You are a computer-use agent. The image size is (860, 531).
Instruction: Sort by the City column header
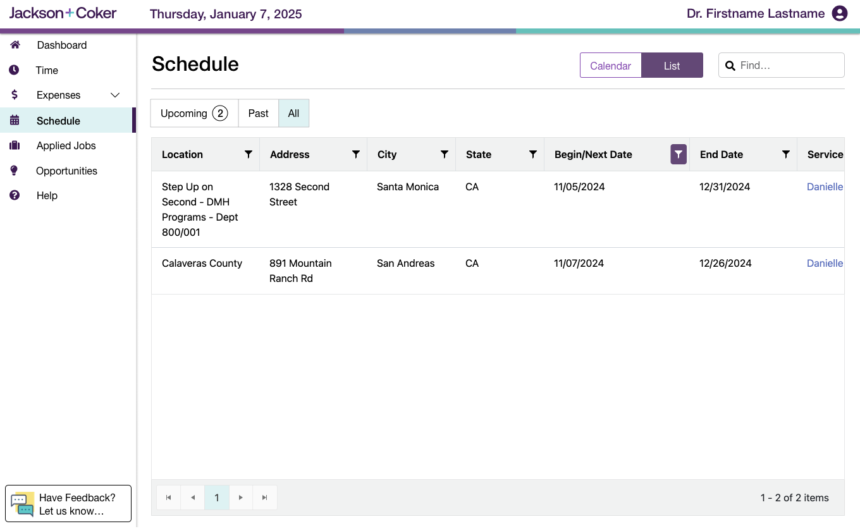(x=387, y=154)
